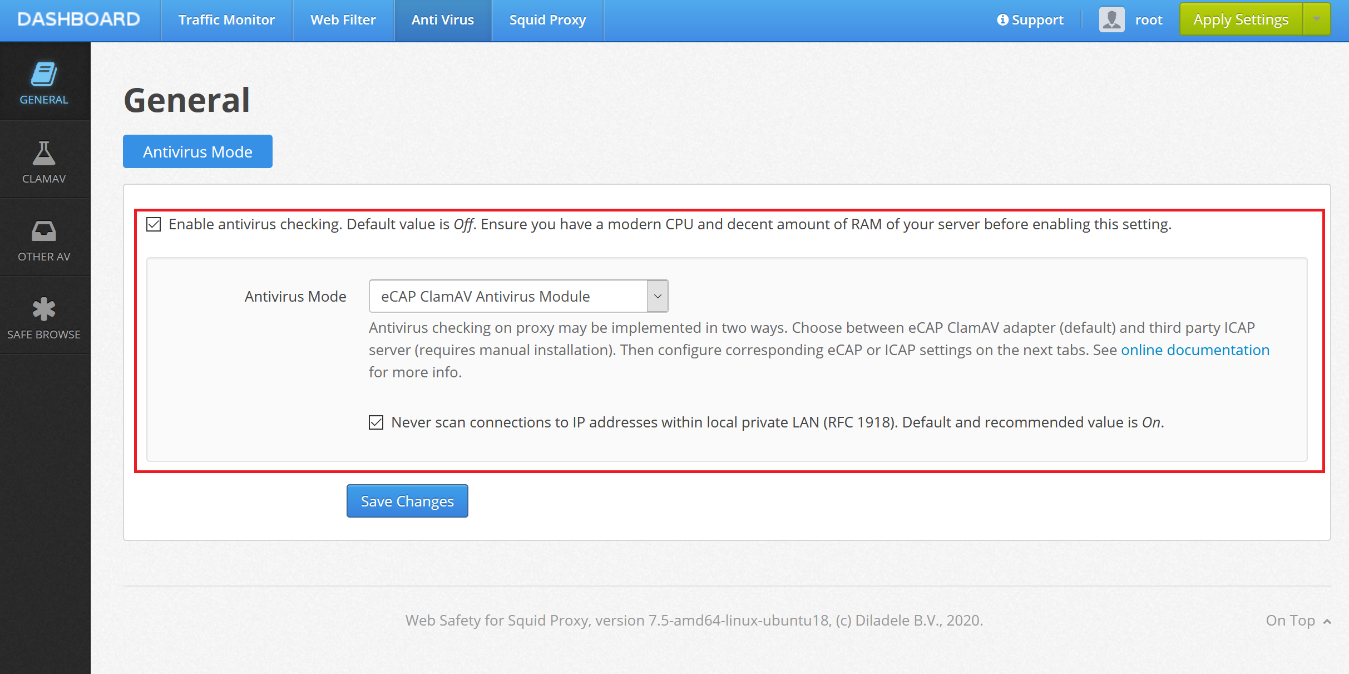Go to the Traffic Monitor tab
Screen dimensions: 1349x674
[x=226, y=20]
